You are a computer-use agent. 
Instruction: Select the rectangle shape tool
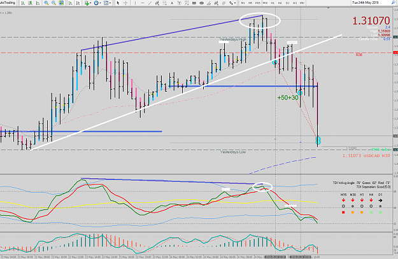(x=194, y=3)
